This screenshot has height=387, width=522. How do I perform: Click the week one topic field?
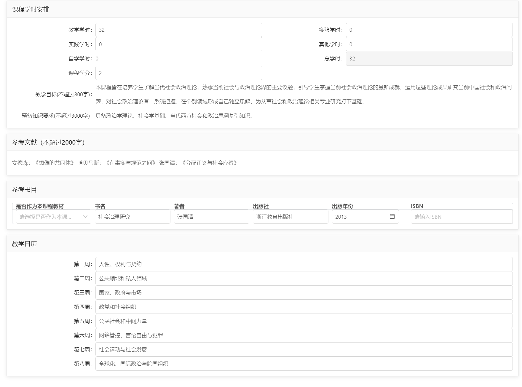coord(304,264)
